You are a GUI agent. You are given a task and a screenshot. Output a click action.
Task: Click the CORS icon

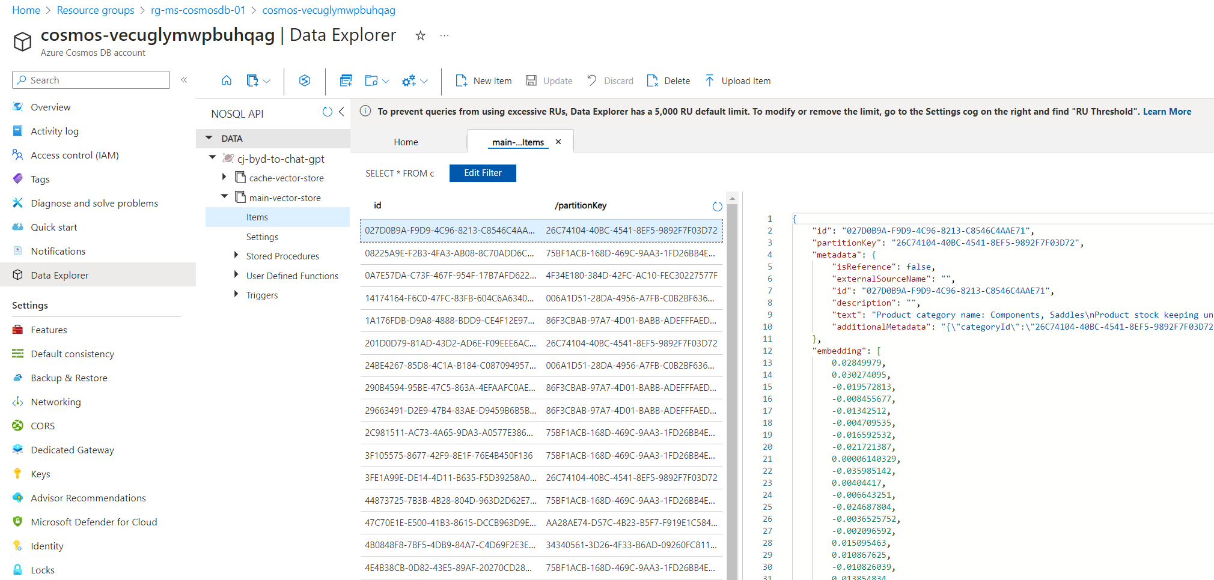tap(18, 426)
